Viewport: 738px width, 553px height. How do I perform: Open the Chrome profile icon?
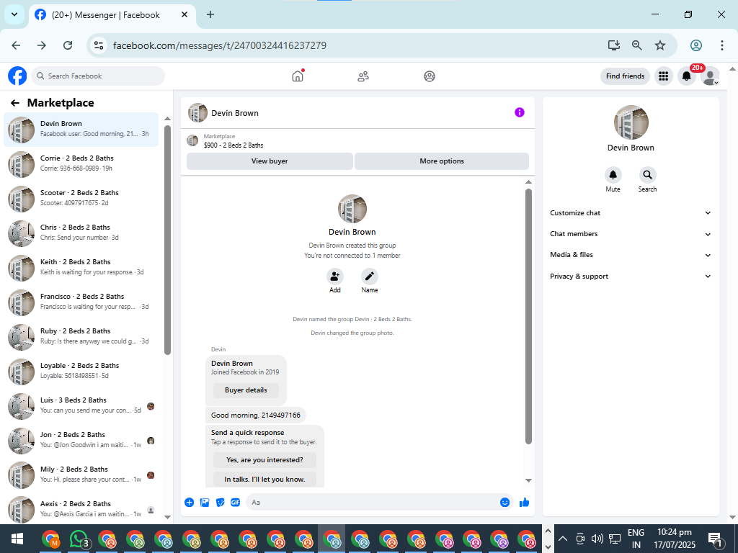point(696,45)
